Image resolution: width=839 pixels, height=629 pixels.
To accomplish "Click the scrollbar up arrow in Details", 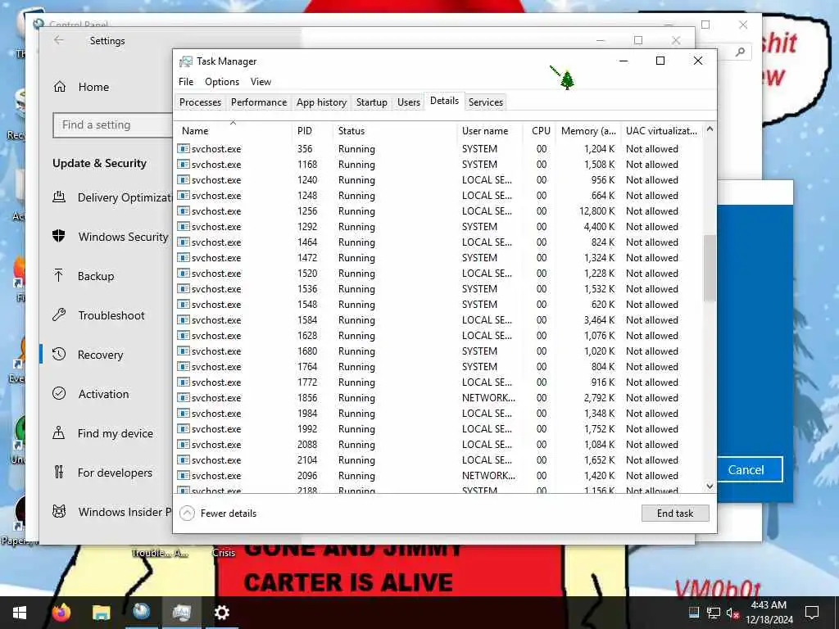I will 710,129.
